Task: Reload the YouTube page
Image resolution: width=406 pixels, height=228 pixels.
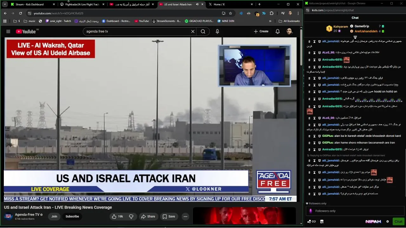Action: tap(20, 13)
